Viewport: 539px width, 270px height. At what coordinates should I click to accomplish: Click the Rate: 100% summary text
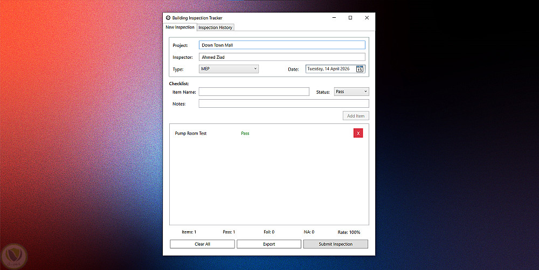click(349, 232)
